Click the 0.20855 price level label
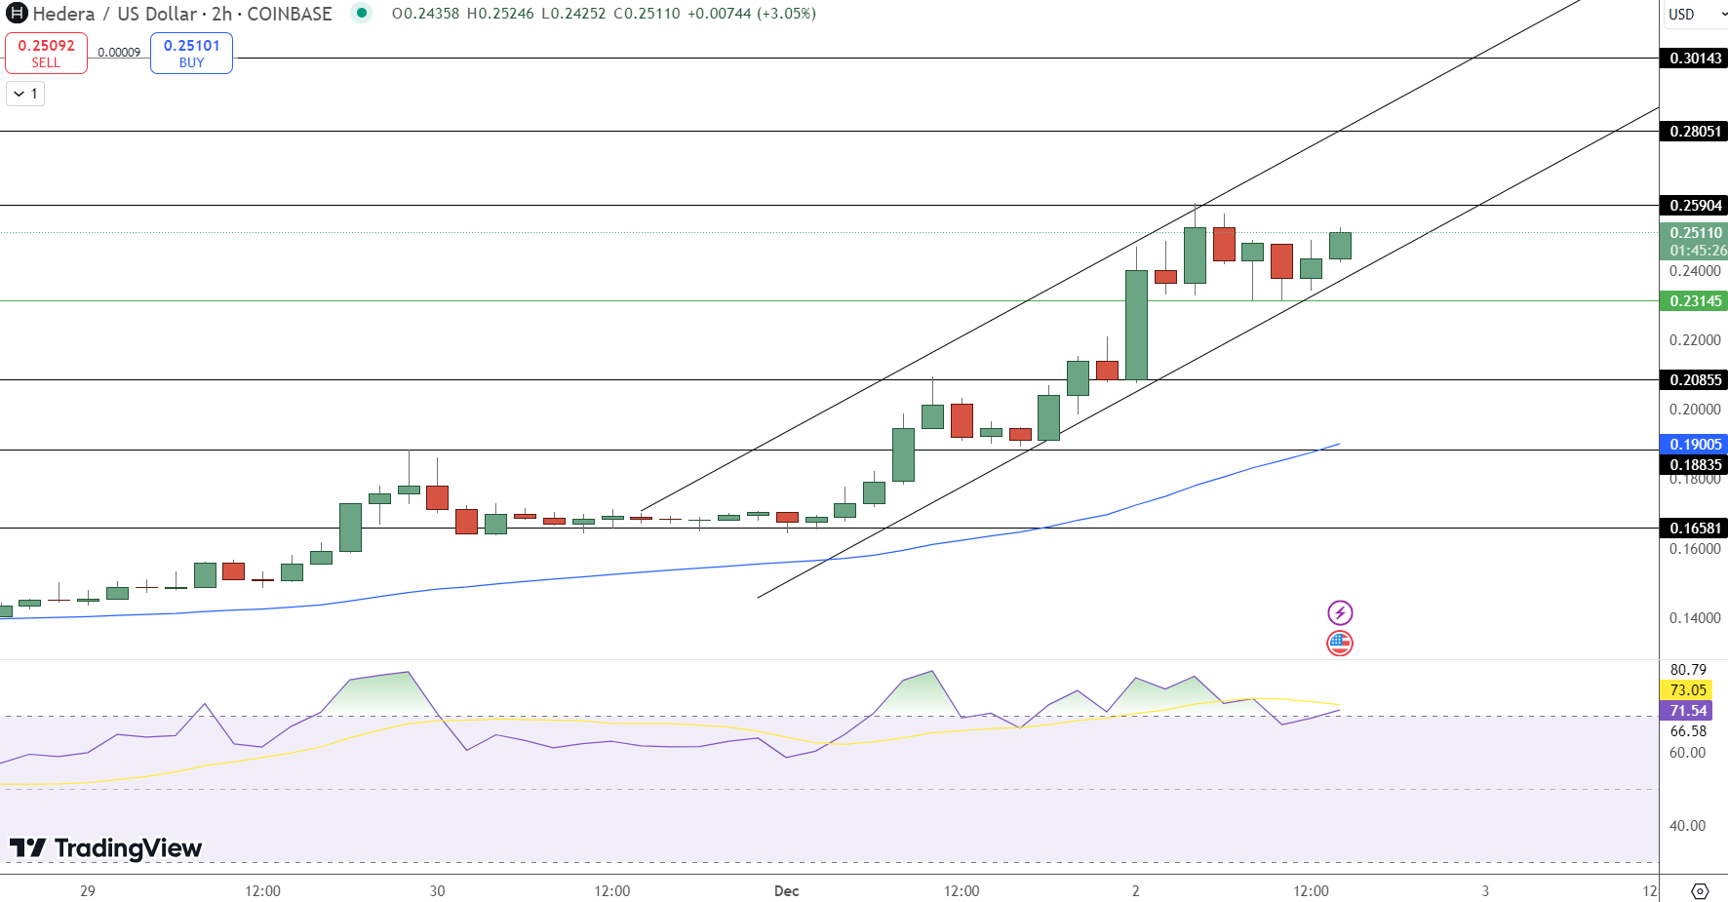Viewport: 1728px width, 902px height. coord(1694,380)
